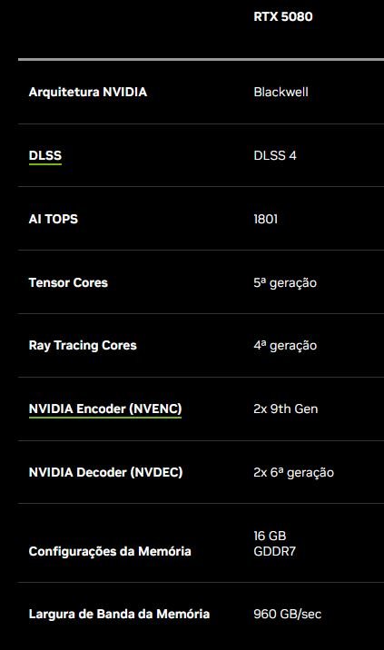Click the Tensor Cores row label
Image resolution: width=384 pixels, height=650 pixels.
(x=68, y=282)
